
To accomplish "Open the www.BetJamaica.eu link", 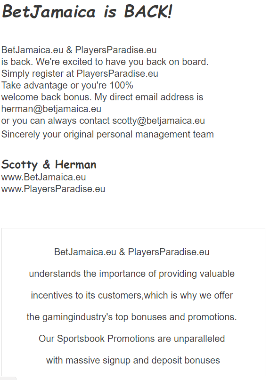I will [x=43, y=177].
